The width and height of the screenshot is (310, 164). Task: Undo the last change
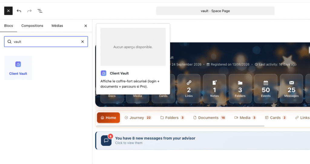pyautogui.click(x=19, y=11)
